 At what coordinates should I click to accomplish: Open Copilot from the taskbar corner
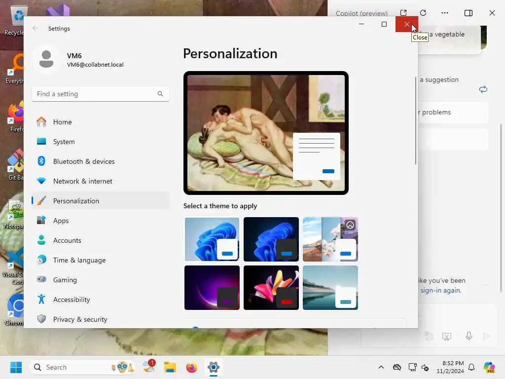tap(489, 367)
